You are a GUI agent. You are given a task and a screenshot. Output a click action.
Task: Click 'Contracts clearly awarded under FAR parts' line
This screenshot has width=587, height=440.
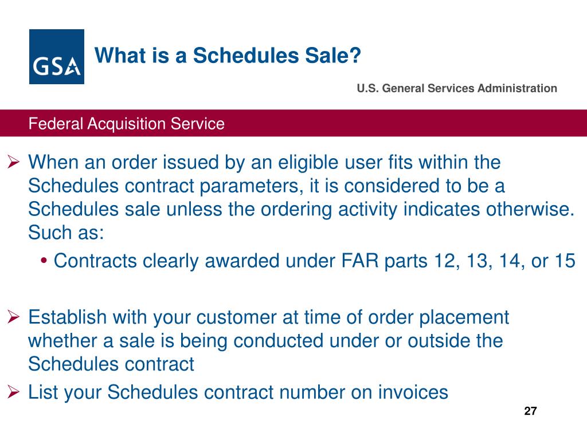tap(315, 261)
